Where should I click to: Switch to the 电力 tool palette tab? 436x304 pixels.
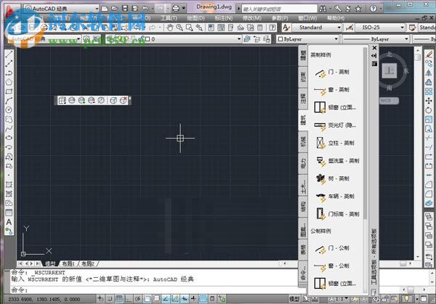coord(303,163)
